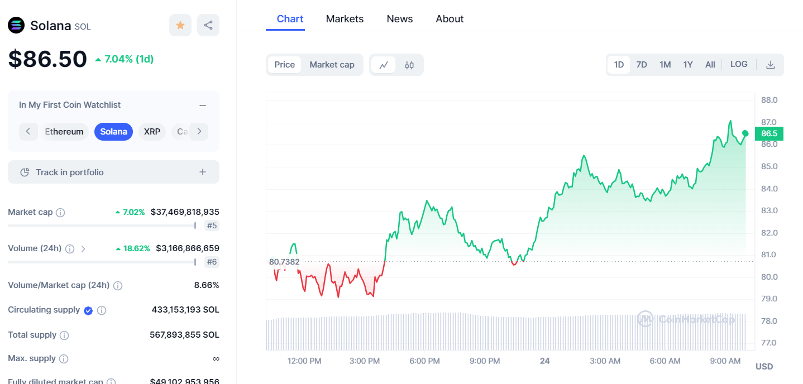Open the Chart tab

coord(290,19)
